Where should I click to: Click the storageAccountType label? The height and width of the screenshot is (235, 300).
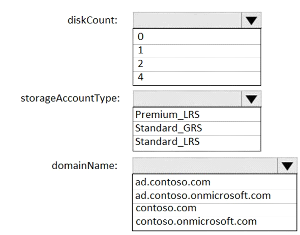(70, 99)
